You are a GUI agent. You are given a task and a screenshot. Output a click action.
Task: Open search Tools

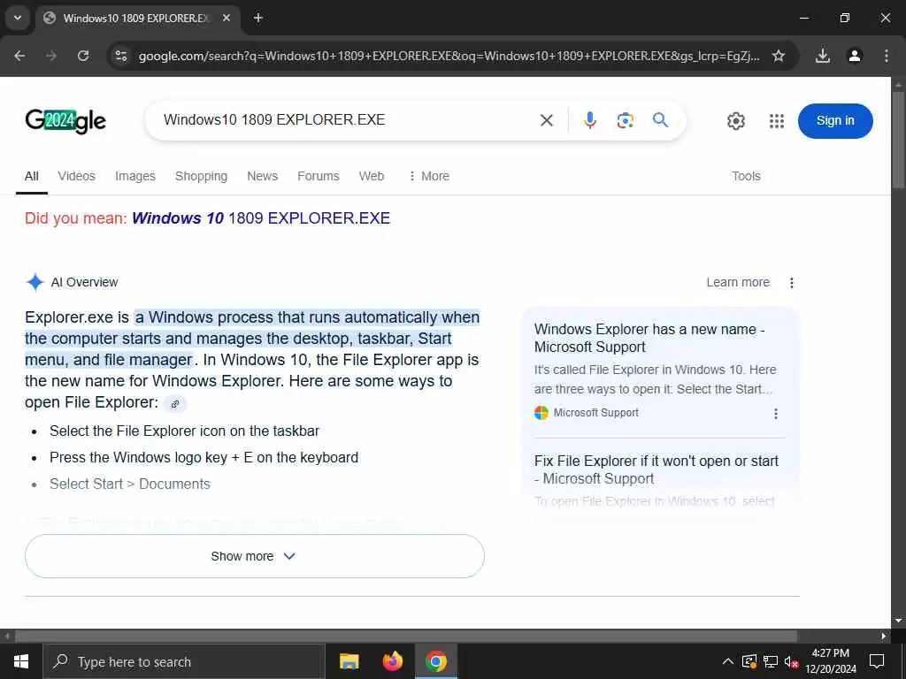(x=746, y=176)
